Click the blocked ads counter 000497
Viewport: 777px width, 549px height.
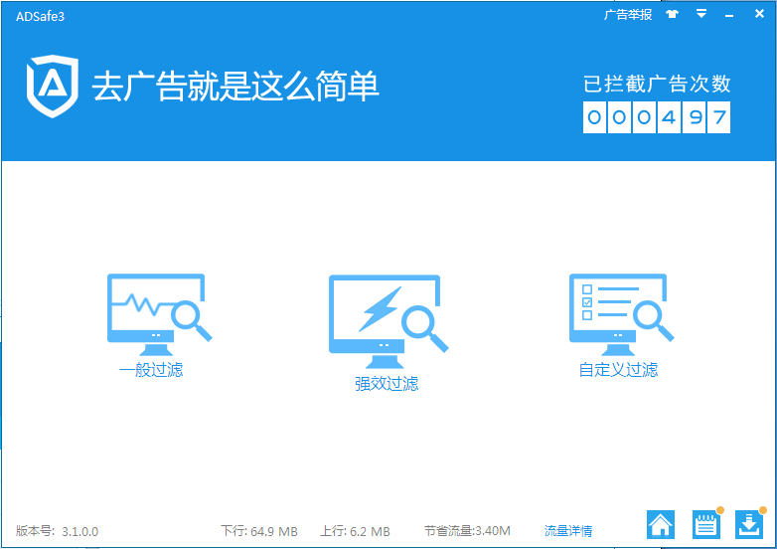tap(657, 117)
